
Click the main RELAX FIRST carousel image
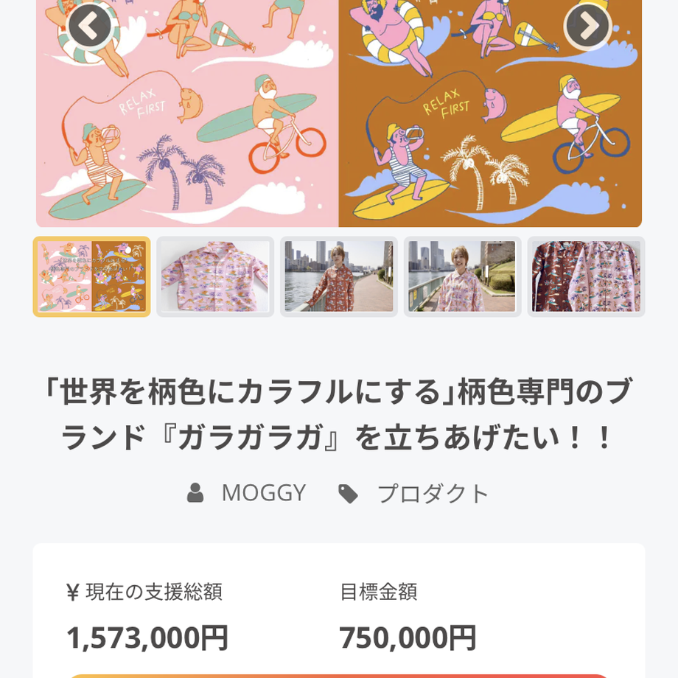pyautogui.click(x=339, y=113)
